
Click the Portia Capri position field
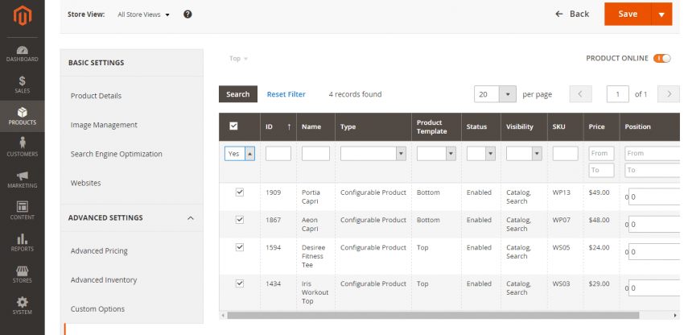pyautogui.click(x=654, y=196)
